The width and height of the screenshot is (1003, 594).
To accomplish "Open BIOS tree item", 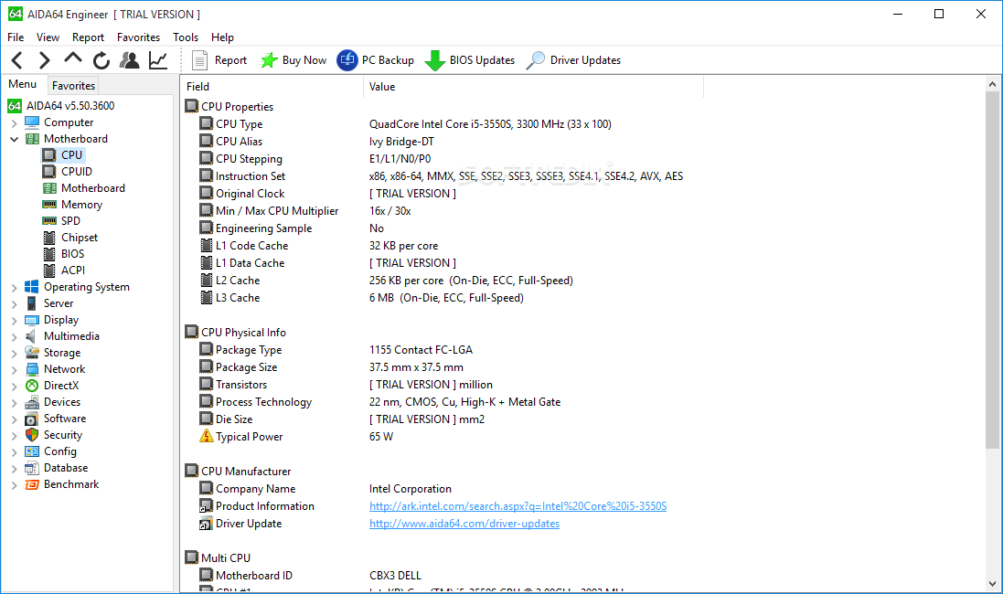I will tap(72, 254).
